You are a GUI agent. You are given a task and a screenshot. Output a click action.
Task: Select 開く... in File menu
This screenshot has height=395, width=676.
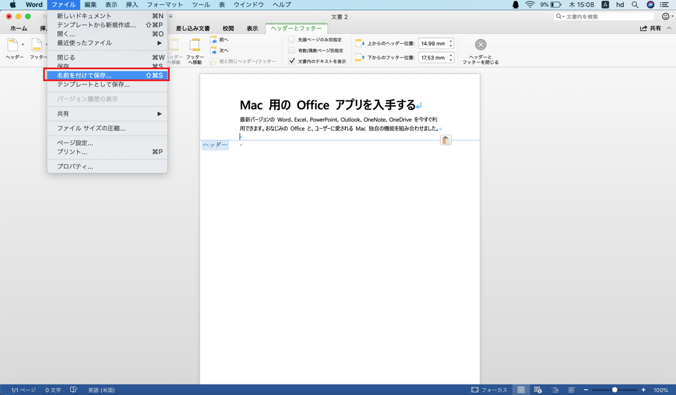(x=107, y=34)
